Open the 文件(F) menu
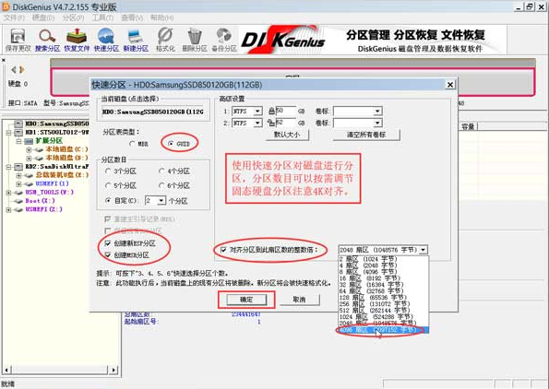This screenshot has height=389, width=549. (15, 18)
